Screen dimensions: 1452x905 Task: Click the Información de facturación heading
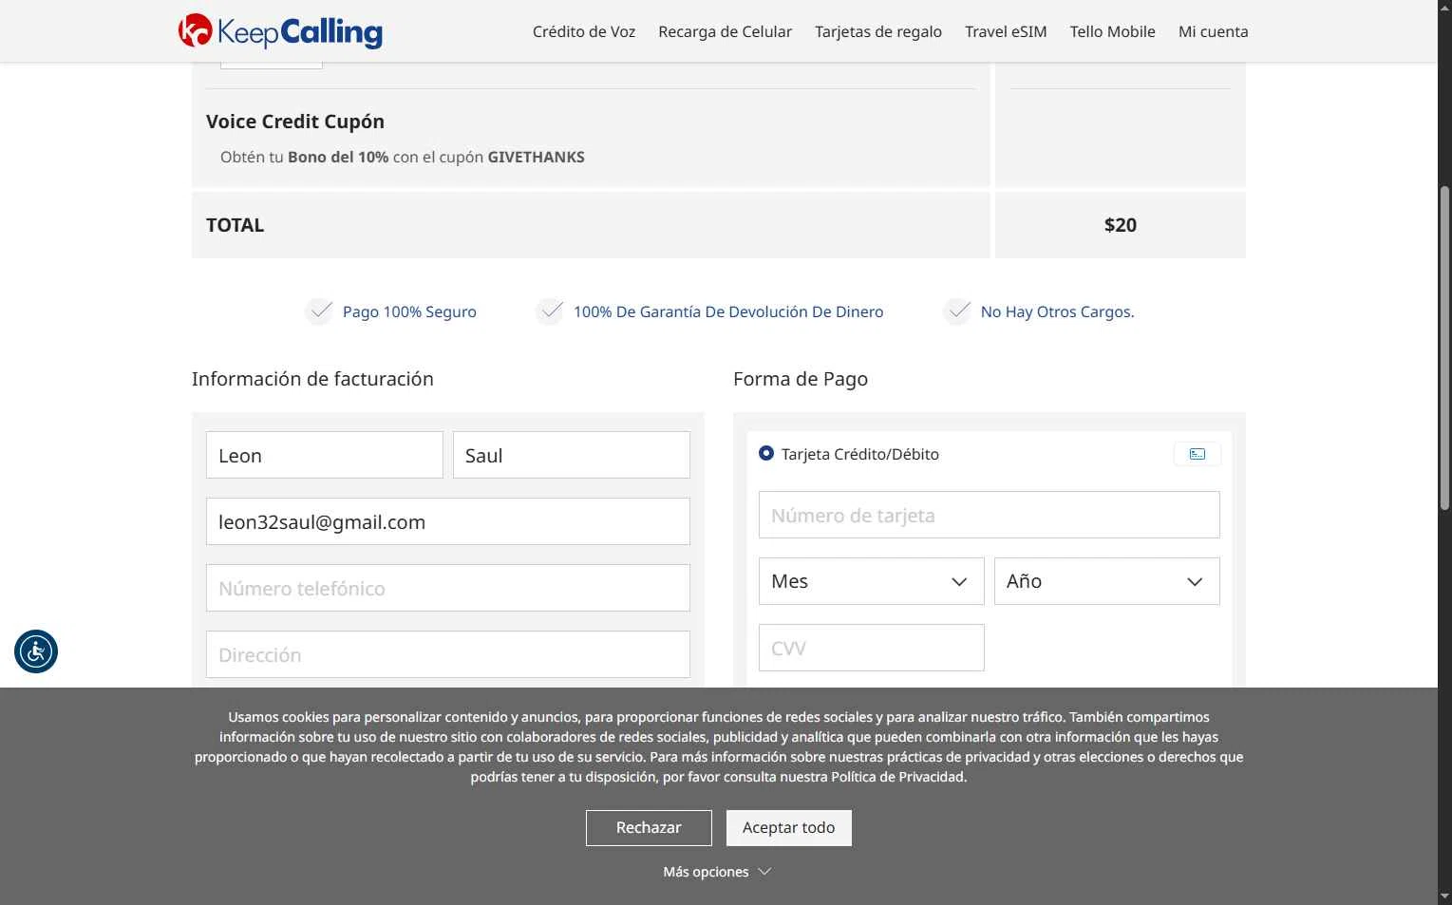pyautogui.click(x=312, y=379)
